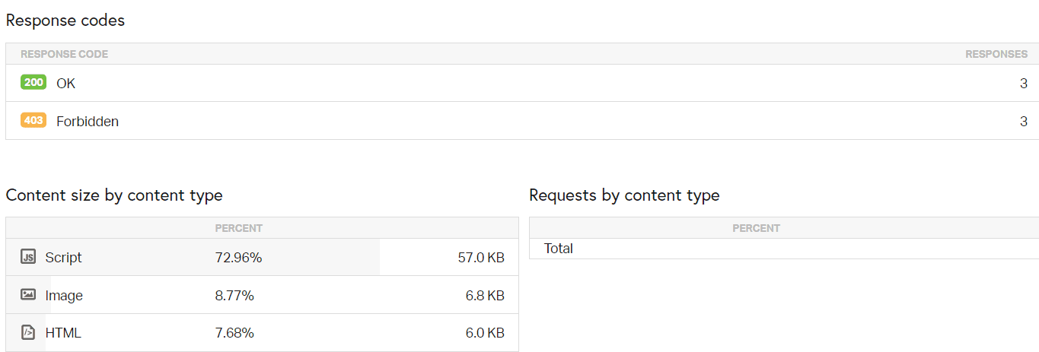Click the RESPONSES column header
The height and width of the screenshot is (352, 1039).
(996, 55)
